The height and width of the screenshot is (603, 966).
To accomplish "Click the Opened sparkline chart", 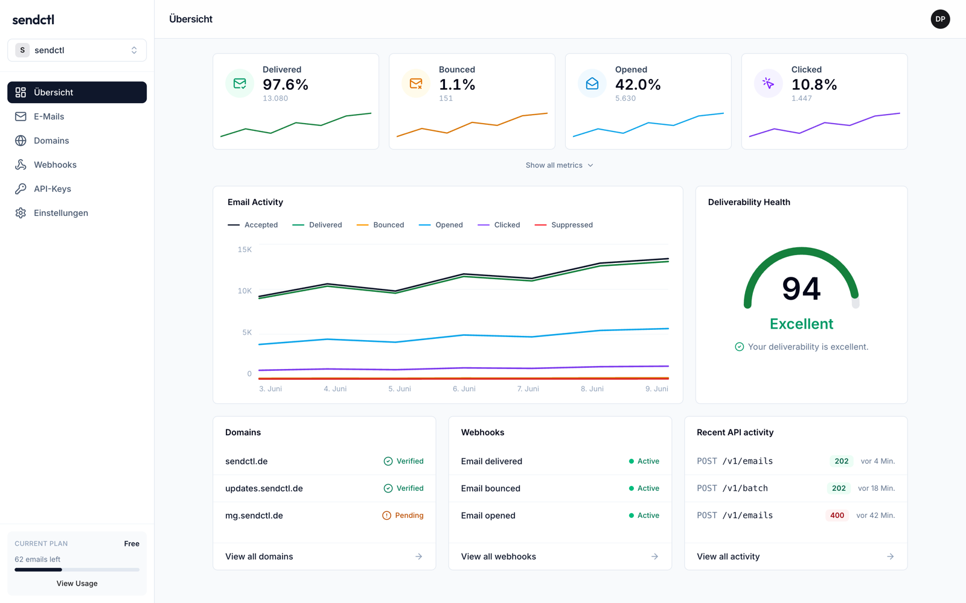I will (x=648, y=125).
